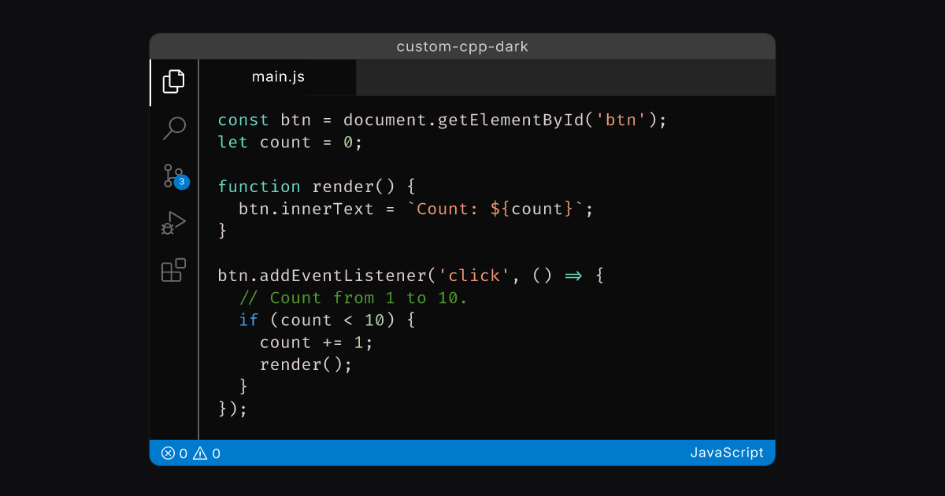945x496 pixels.
Task: Click the comment '// Count from 1 to 10.'
Action: pos(353,298)
